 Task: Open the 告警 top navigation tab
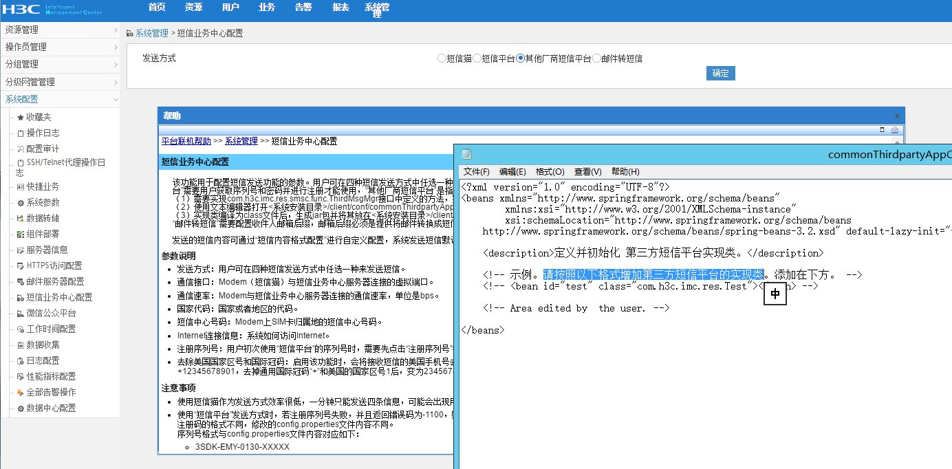[303, 7]
